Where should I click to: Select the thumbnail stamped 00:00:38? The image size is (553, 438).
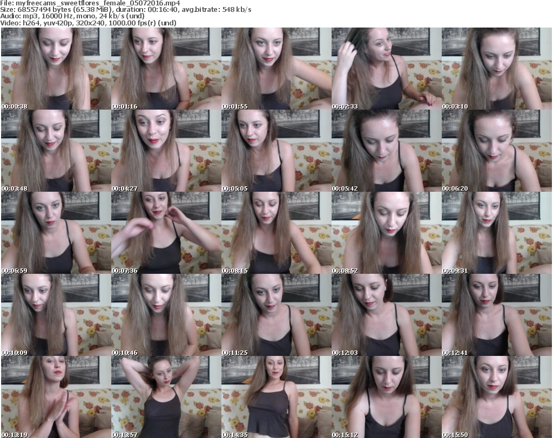[56, 69]
